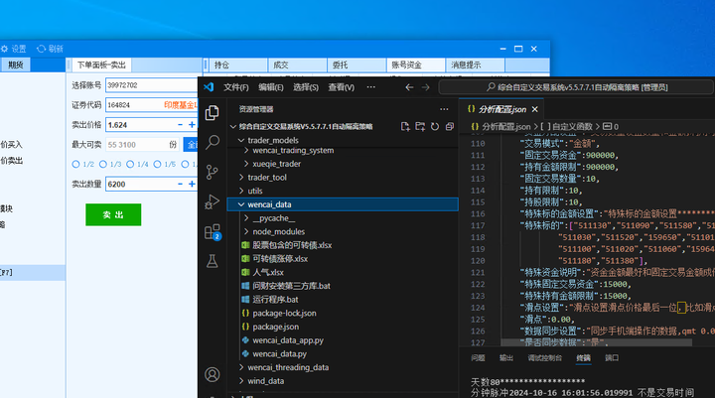
Task: Open the file 可转债涨停.xlsx
Action: coord(280,259)
